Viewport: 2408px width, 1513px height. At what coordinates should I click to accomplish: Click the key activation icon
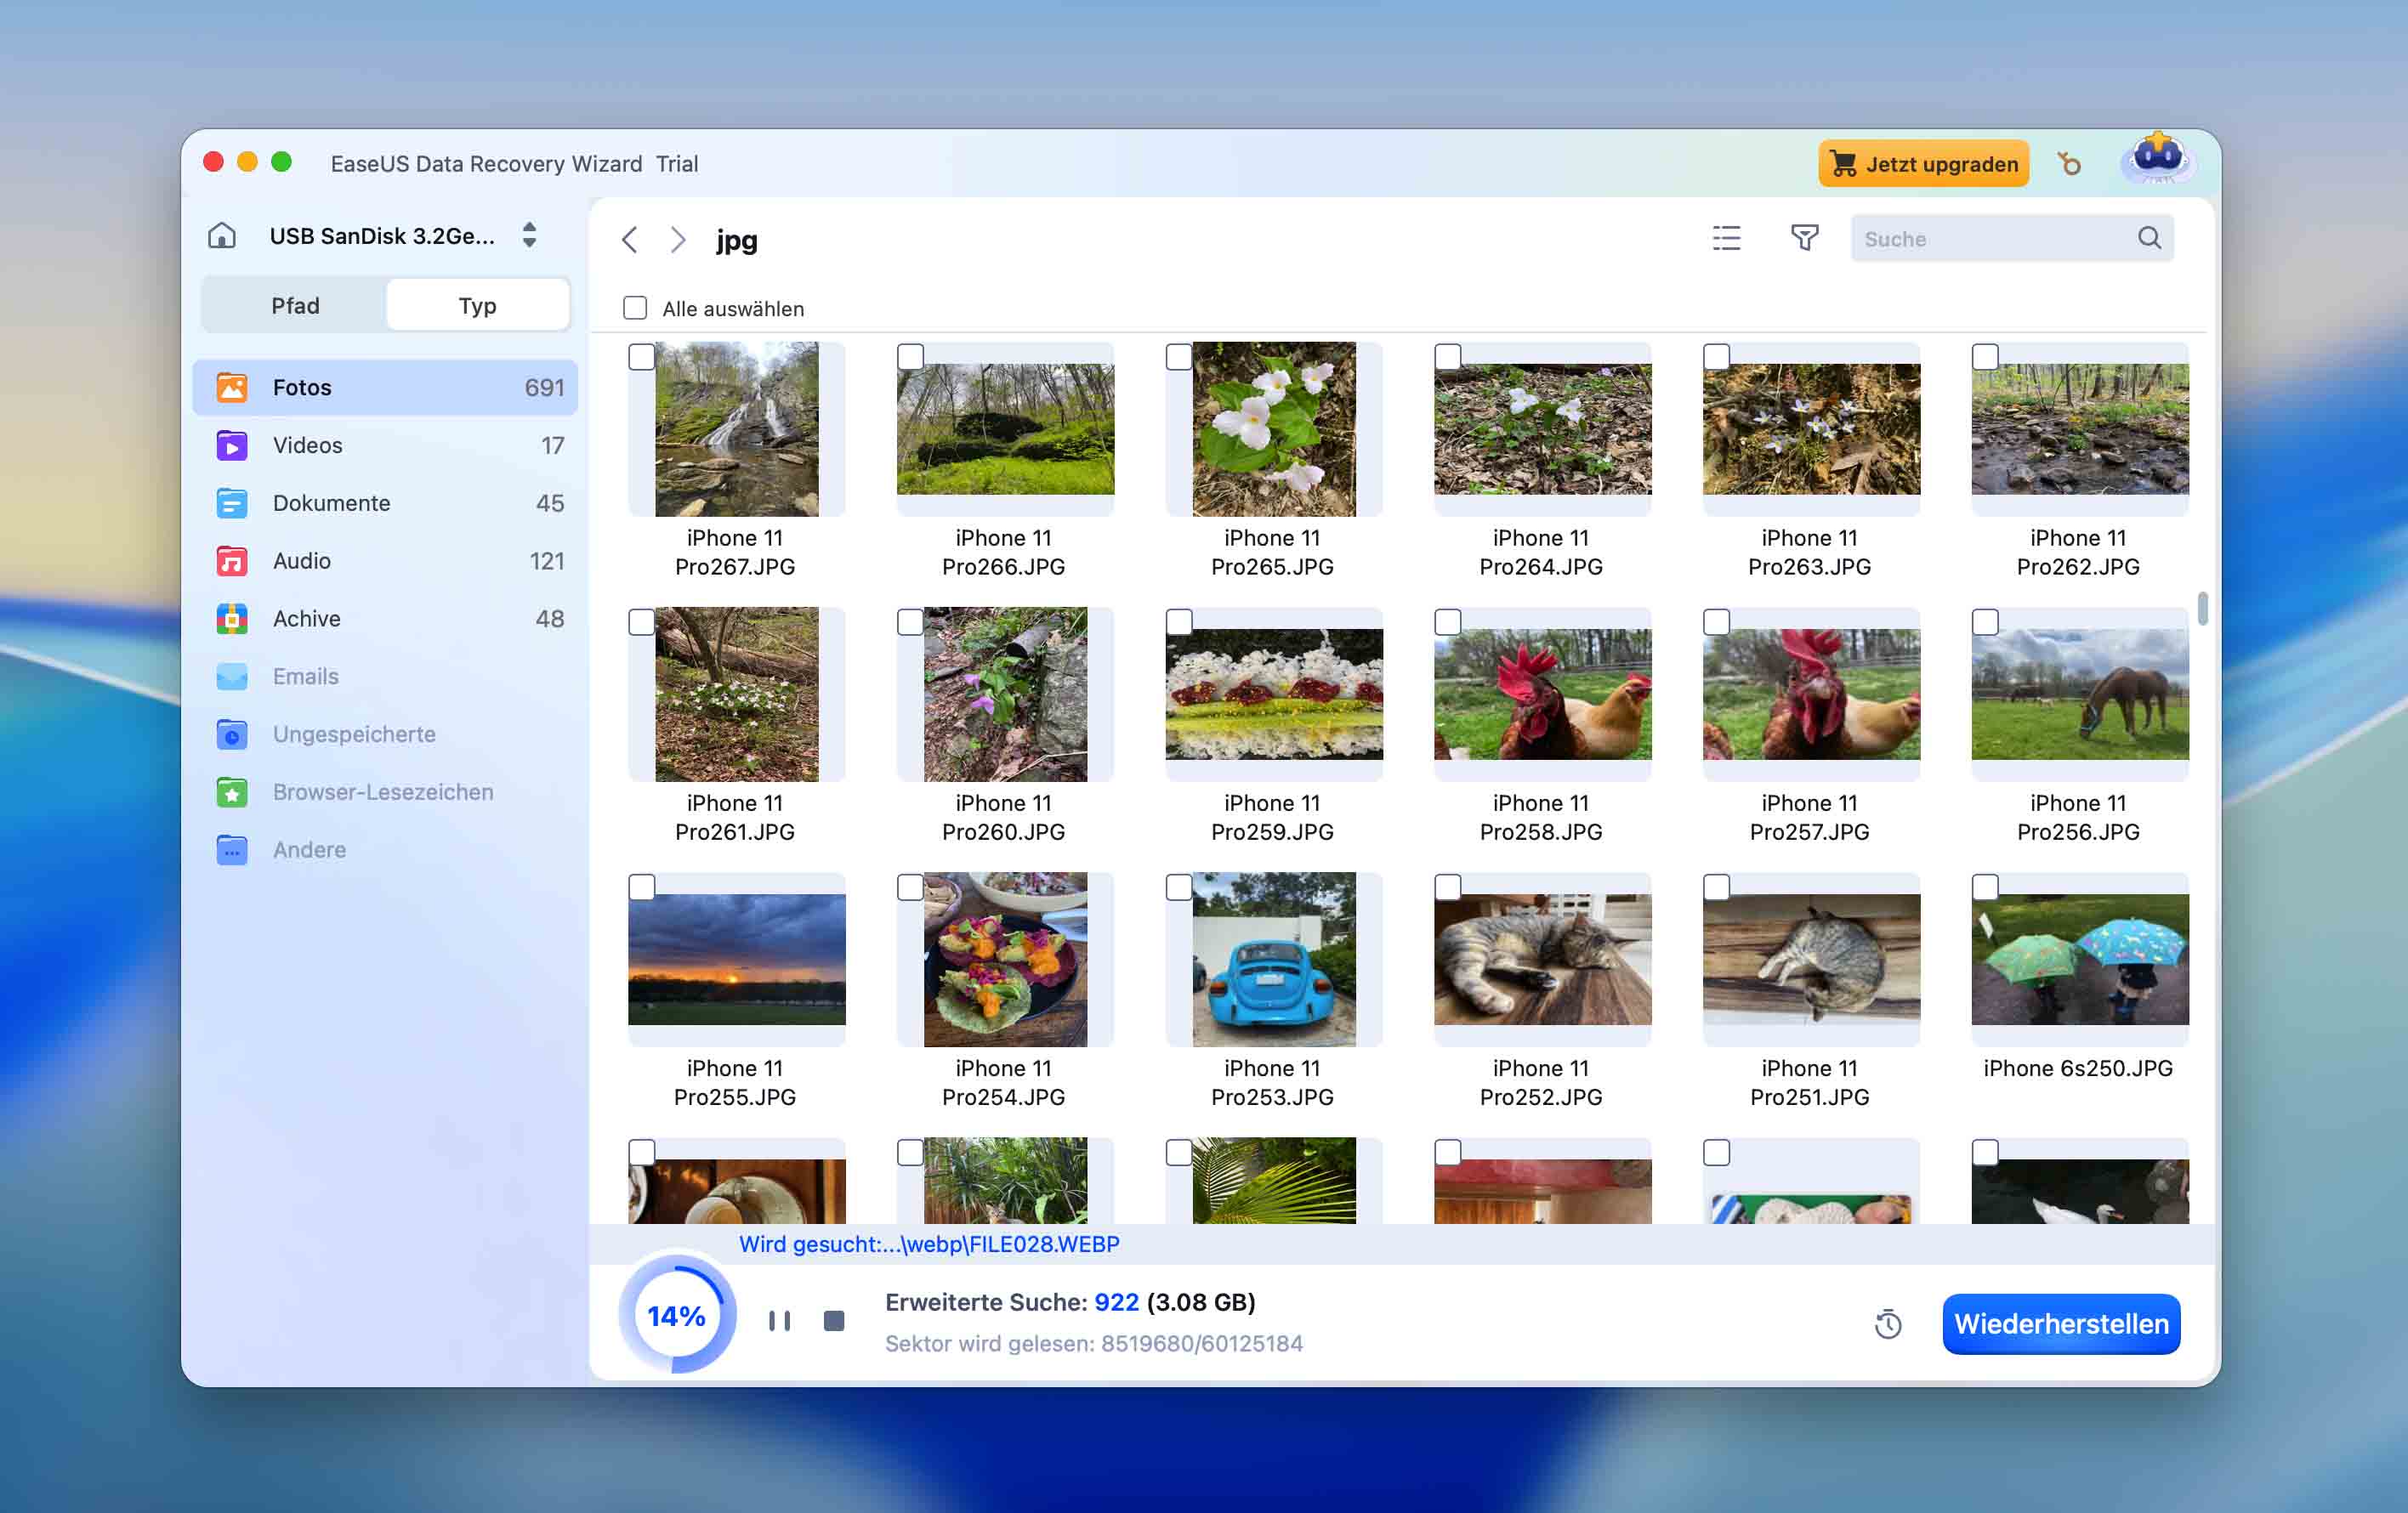[x=2069, y=163]
